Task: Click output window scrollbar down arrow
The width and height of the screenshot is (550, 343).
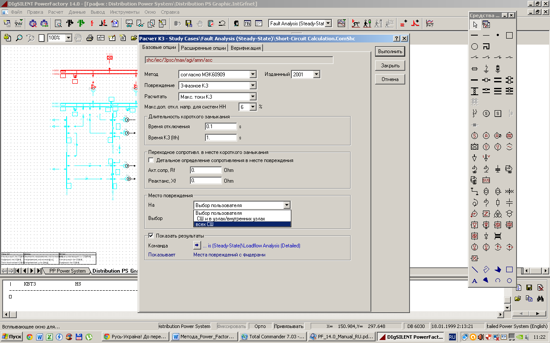Action: [507, 308]
